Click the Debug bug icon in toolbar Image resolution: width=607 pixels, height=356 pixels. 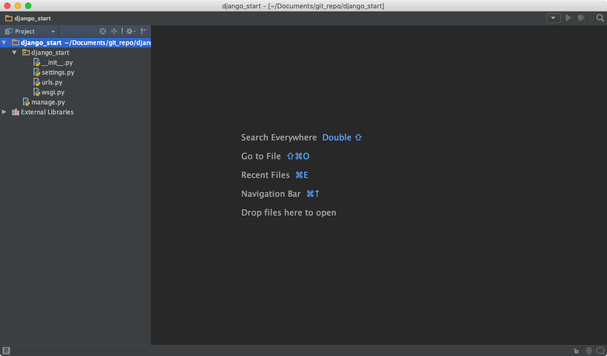581,18
